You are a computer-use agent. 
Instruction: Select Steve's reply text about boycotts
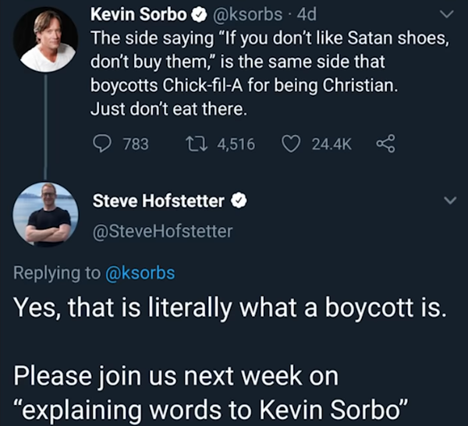click(230, 309)
